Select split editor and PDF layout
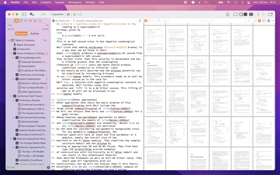The image size is (280, 175). coord(243,14)
